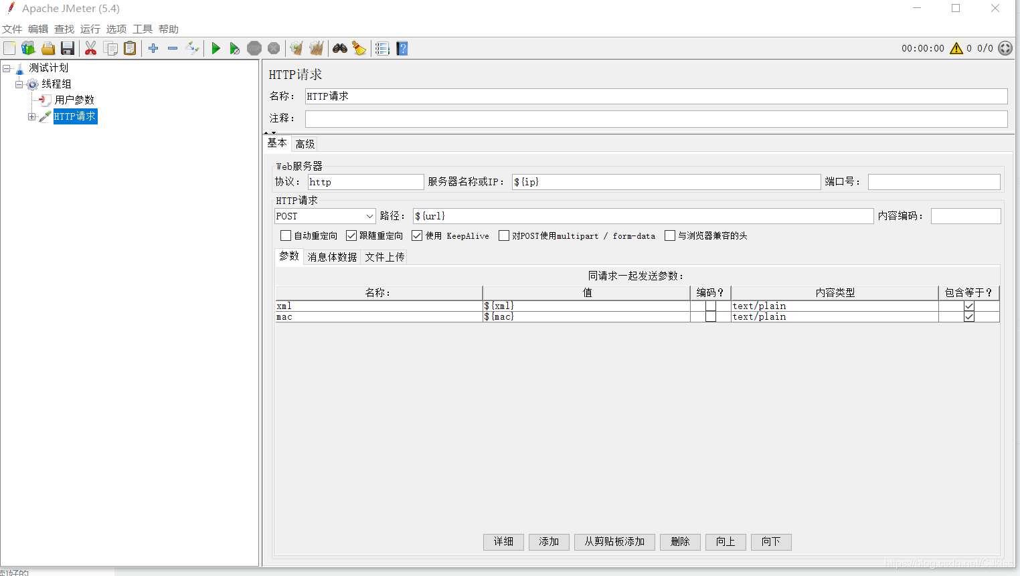The width and height of the screenshot is (1020, 576).
Task: Toggle 自动重定向 checkbox
Action: (x=286, y=235)
